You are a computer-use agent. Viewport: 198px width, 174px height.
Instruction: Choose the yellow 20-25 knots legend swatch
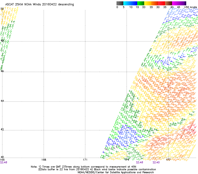(148, 3)
